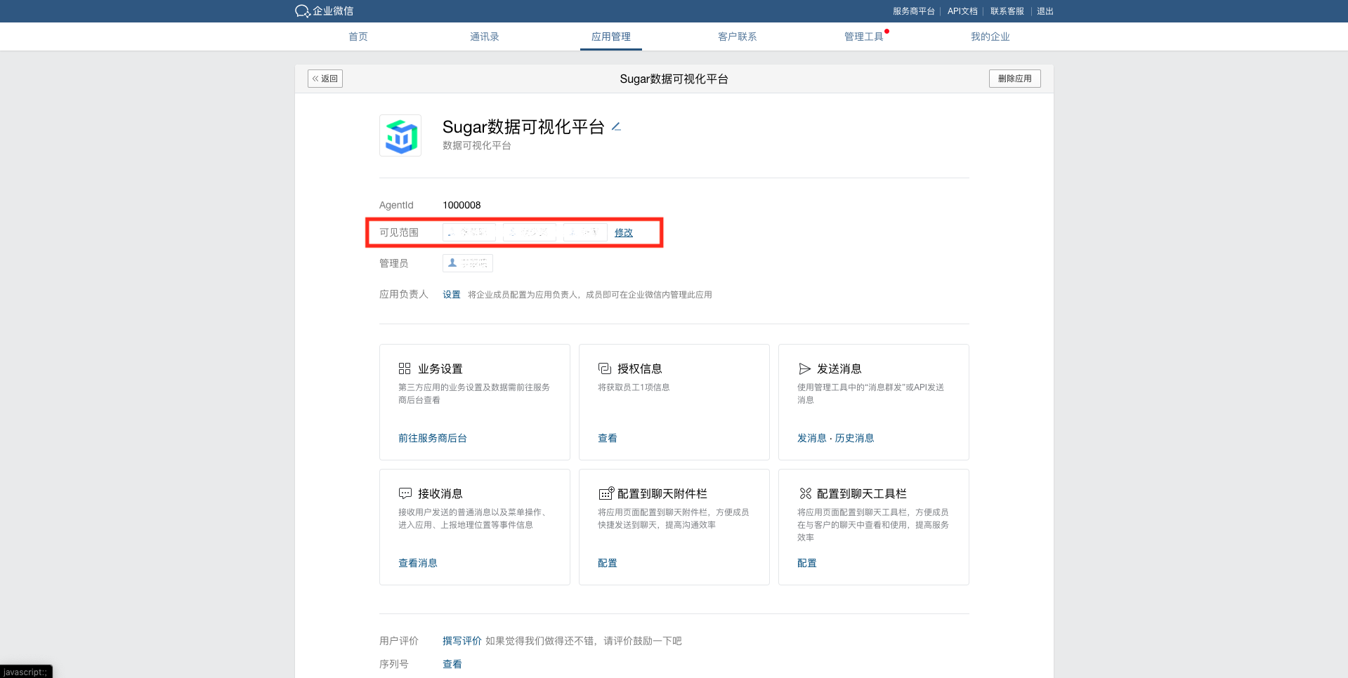Click 配置 under 配置到聊天工具栏
The image size is (1348, 678).
807,563
